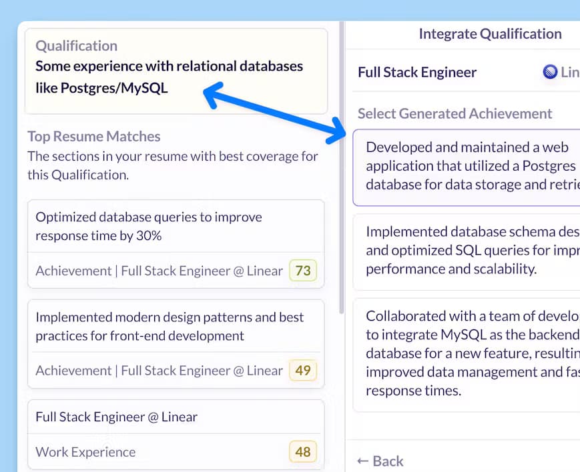Click the score badge showing 49
The height and width of the screenshot is (472, 580).
(303, 371)
